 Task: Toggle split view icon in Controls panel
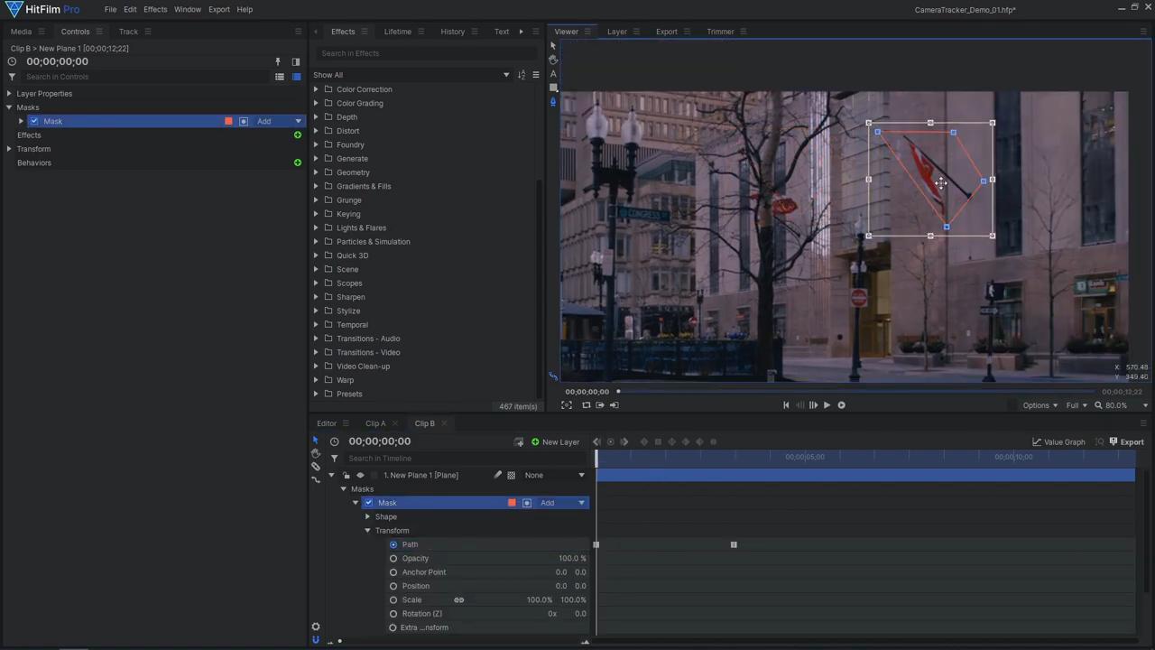295,61
